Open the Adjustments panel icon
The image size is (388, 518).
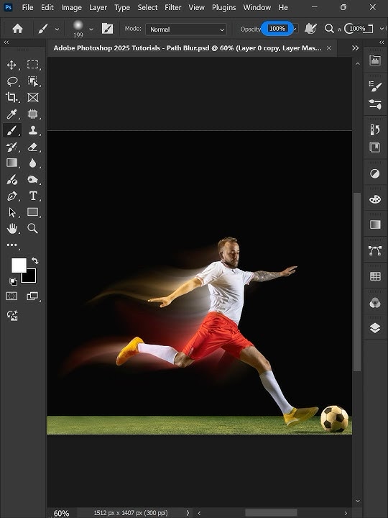375,173
